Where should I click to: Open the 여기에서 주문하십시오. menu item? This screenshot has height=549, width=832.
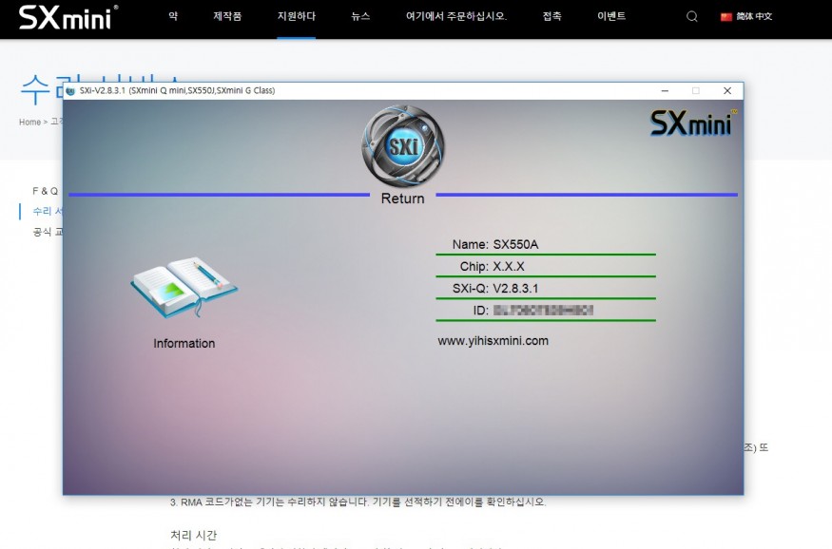(456, 16)
